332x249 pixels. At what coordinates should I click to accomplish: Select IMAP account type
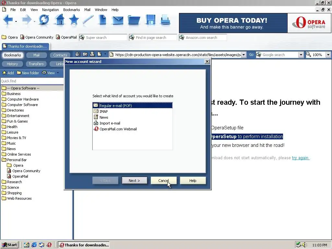133,112
